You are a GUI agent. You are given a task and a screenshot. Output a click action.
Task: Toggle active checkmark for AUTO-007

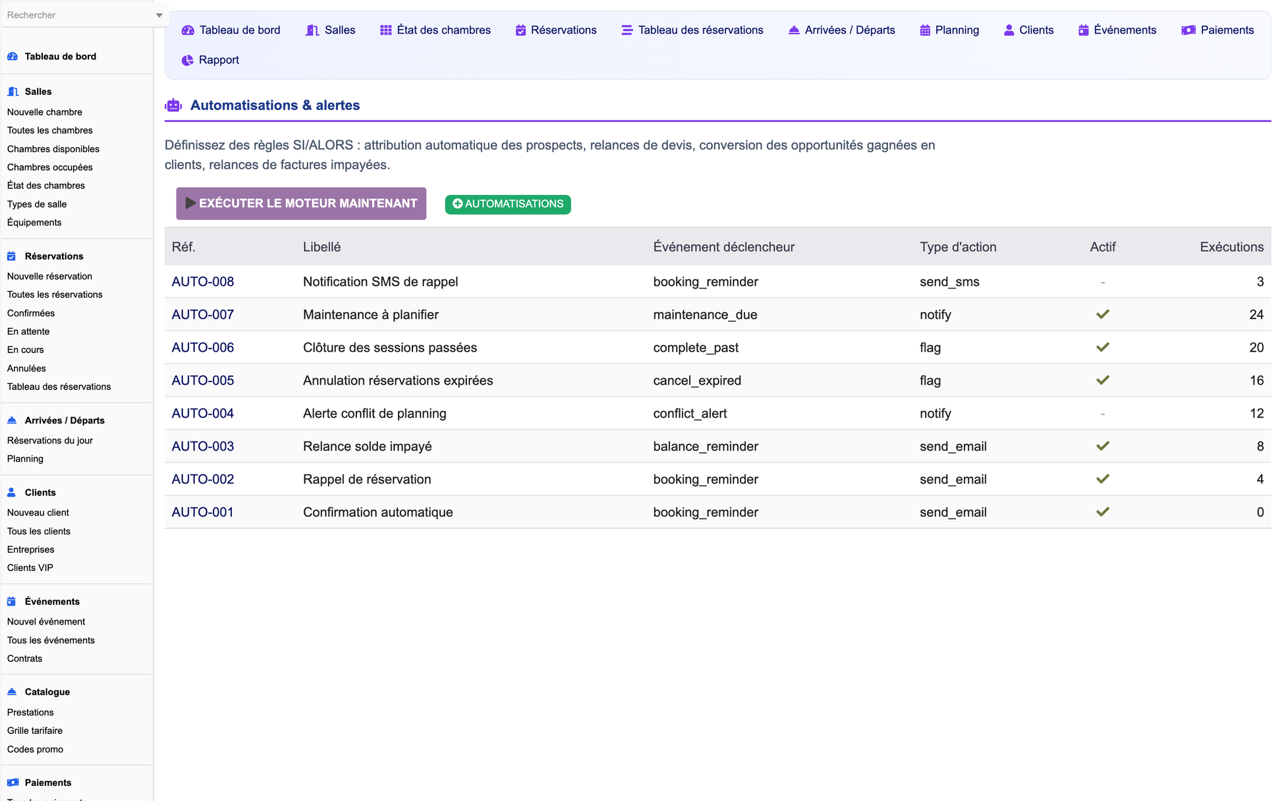click(1103, 315)
